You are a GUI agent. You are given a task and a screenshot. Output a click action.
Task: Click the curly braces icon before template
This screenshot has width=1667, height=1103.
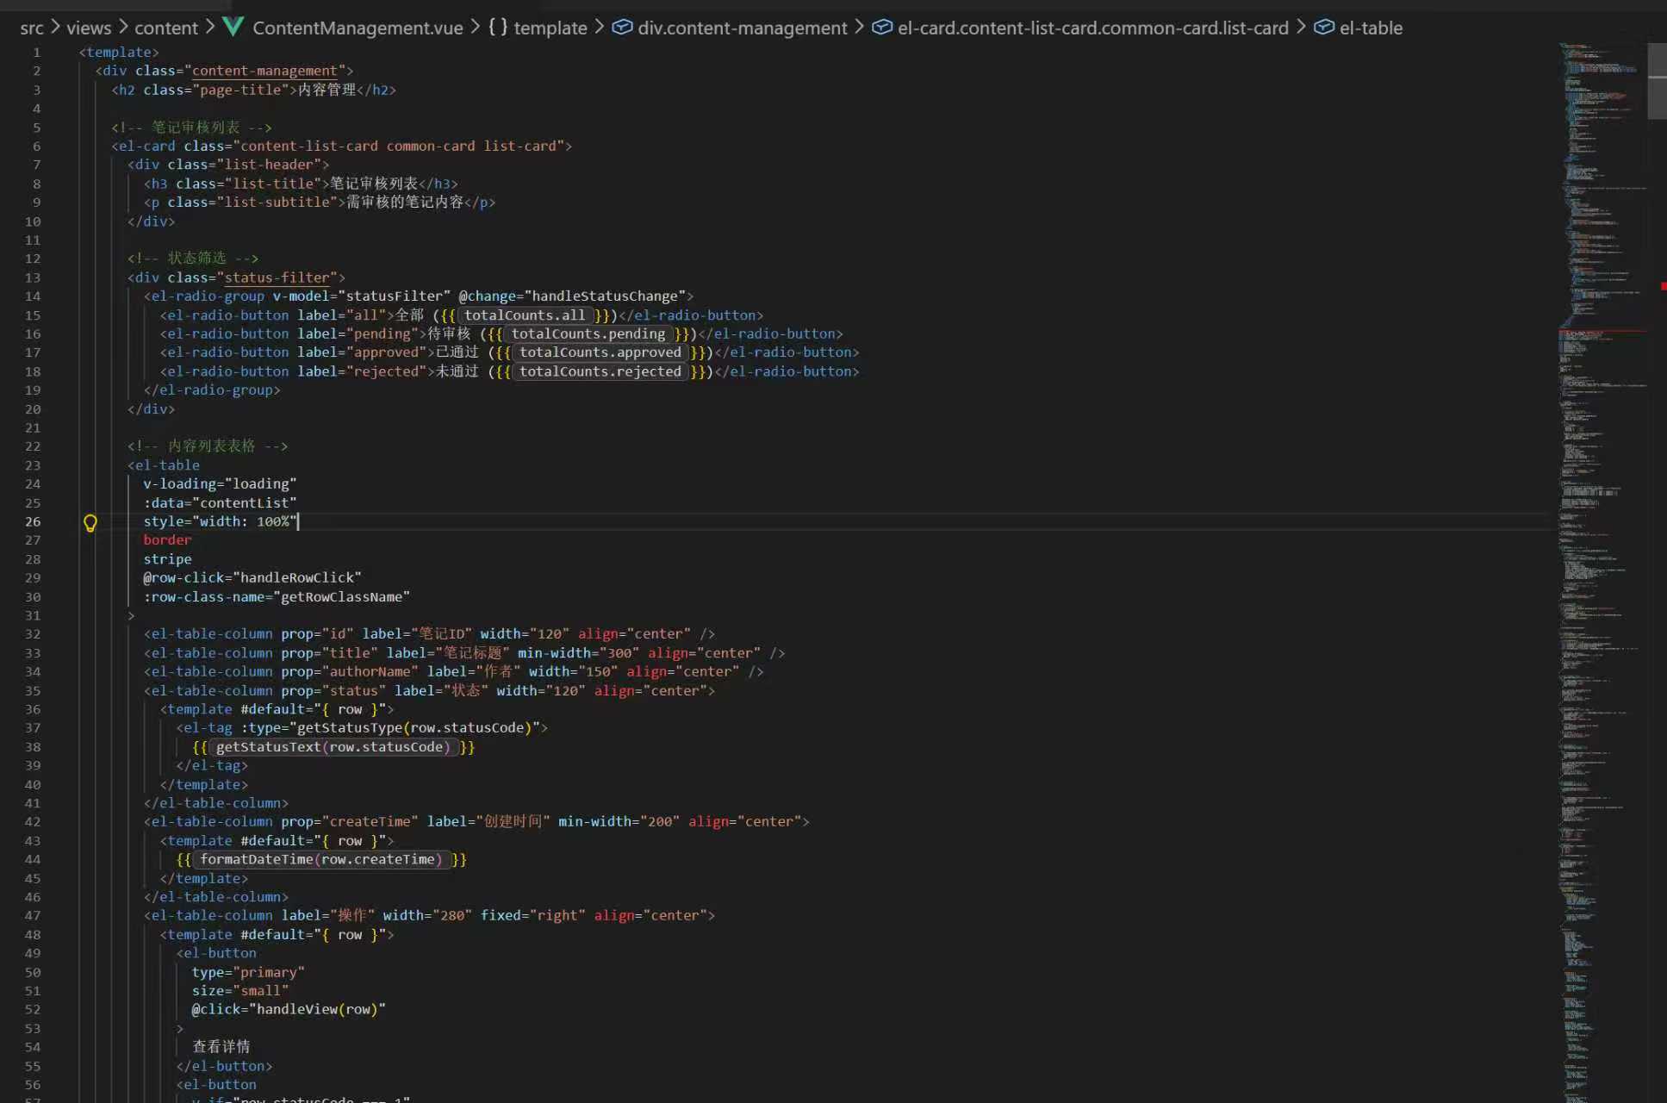[497, 27]
